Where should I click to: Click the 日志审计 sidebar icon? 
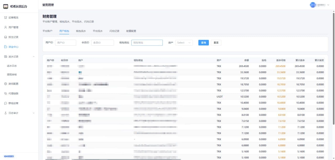5,113
